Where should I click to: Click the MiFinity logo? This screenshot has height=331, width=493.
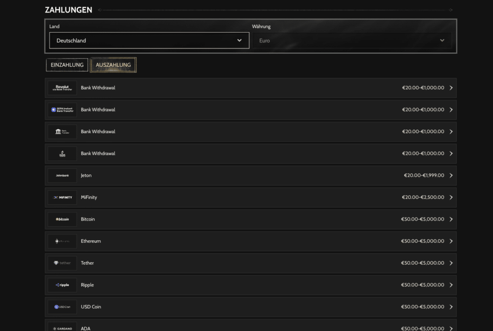(62, 197)
